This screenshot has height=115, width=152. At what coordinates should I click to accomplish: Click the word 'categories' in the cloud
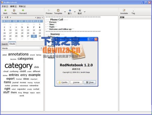[x=26, y=59]
